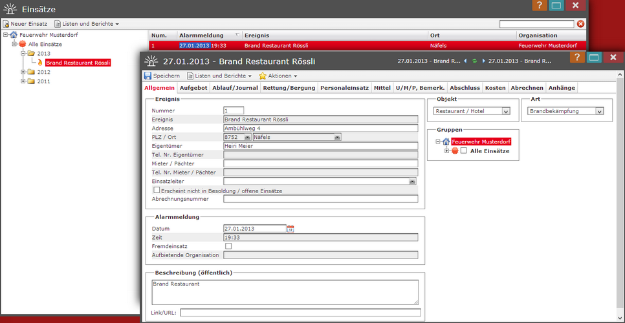Screen dimensions: 625x323
Task: Enable 'Erscheint nicht in Besoldung' checkbox
Action: (156, 191)
